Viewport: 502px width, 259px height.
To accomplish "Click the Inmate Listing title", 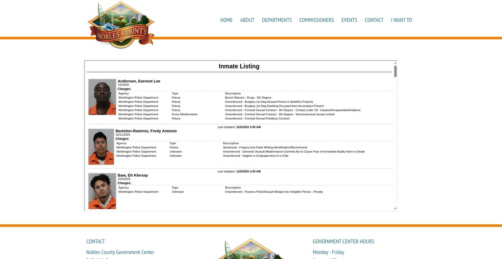I will 239,66.
